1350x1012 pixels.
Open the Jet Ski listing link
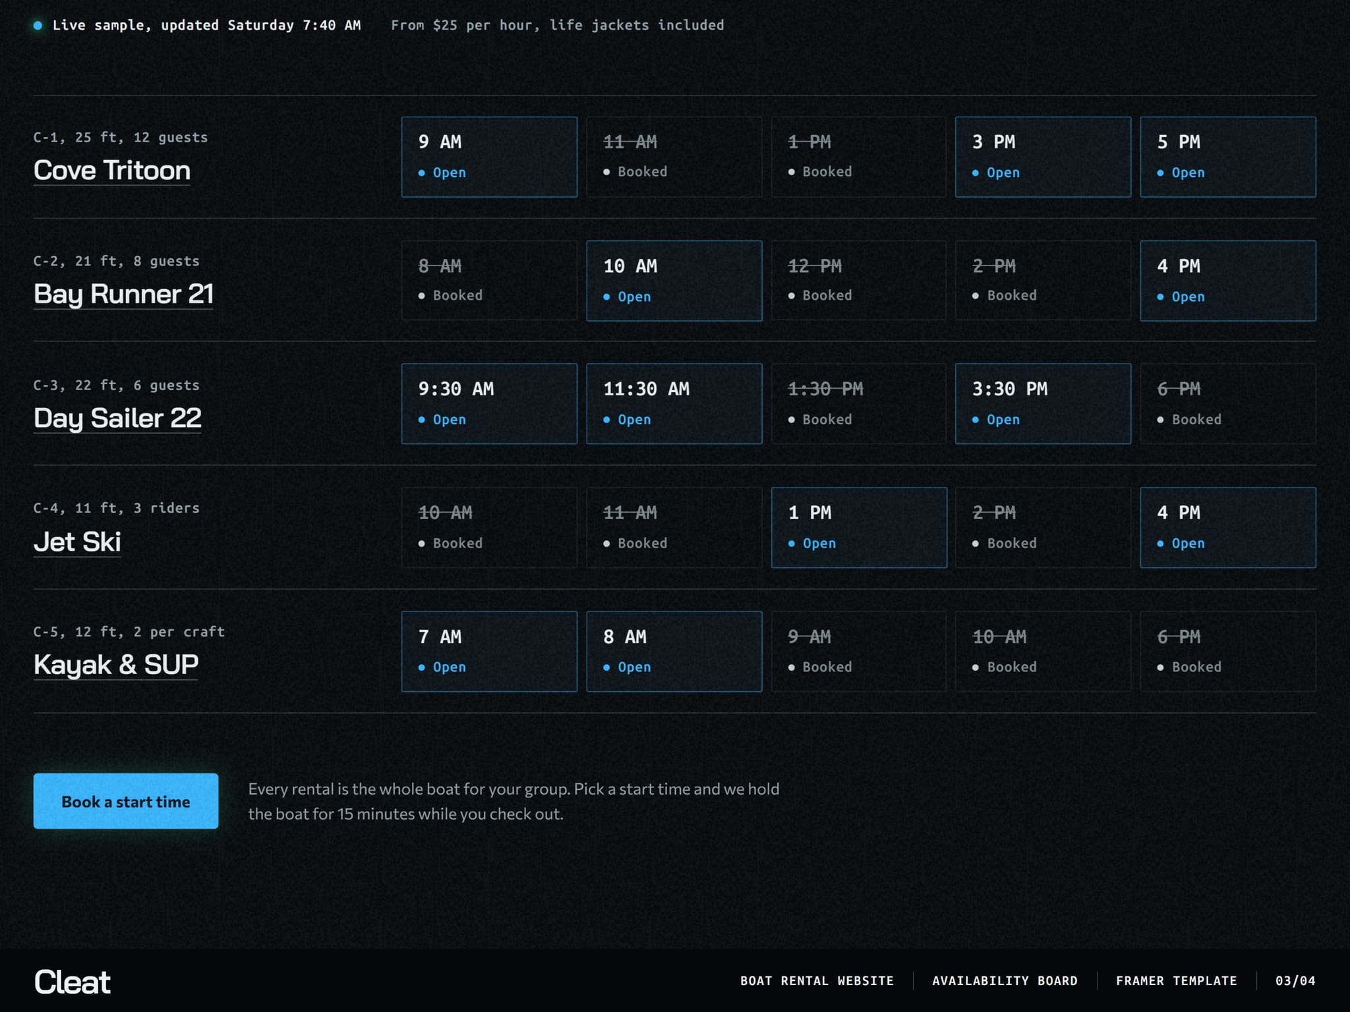[77, 542]
